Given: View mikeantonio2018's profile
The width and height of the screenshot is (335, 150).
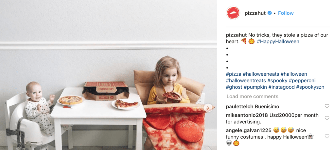Looking at the screenshot, I should click(247, 115).
